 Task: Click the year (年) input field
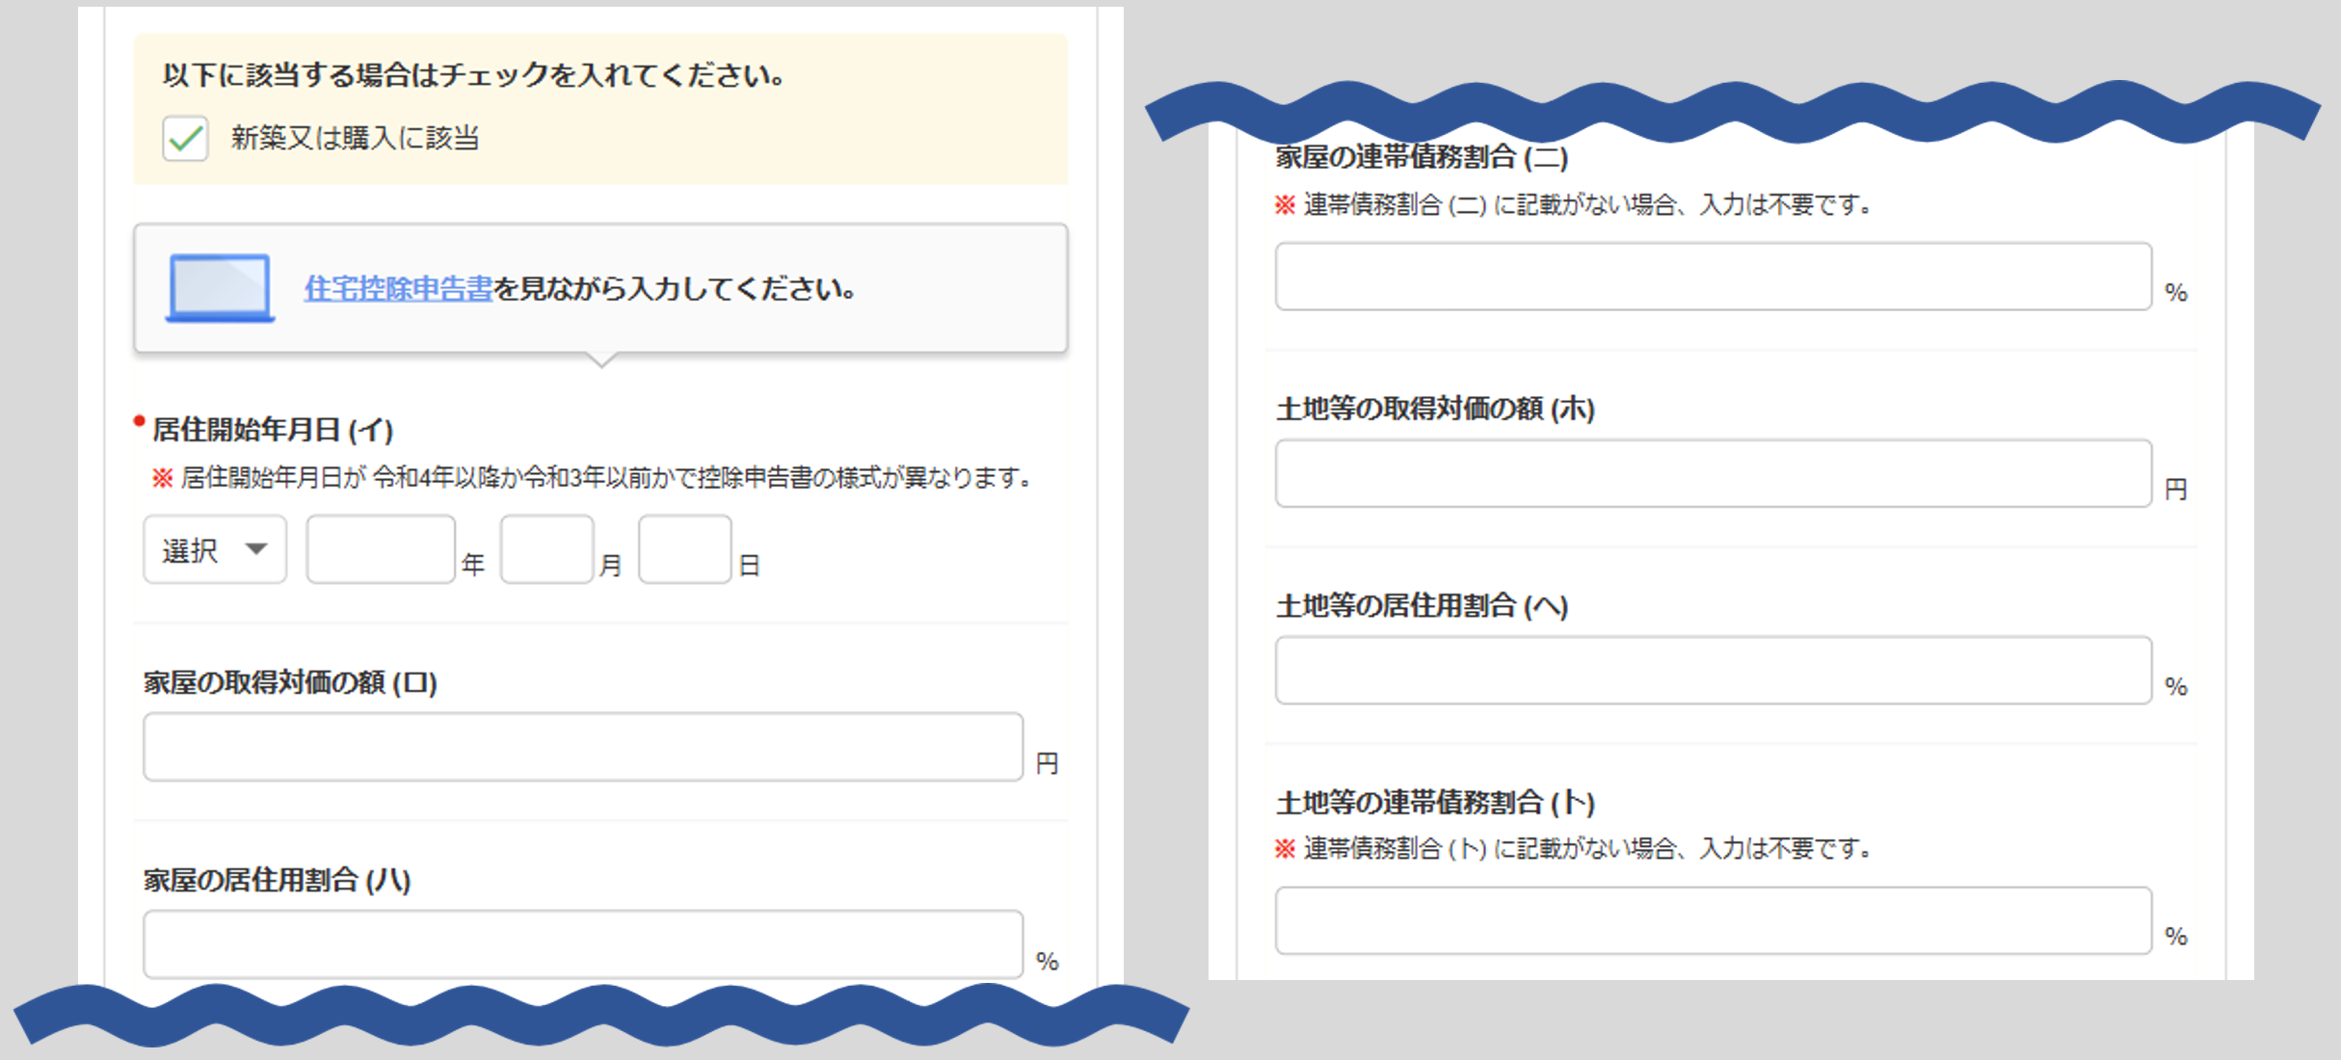tap(381, 549)
